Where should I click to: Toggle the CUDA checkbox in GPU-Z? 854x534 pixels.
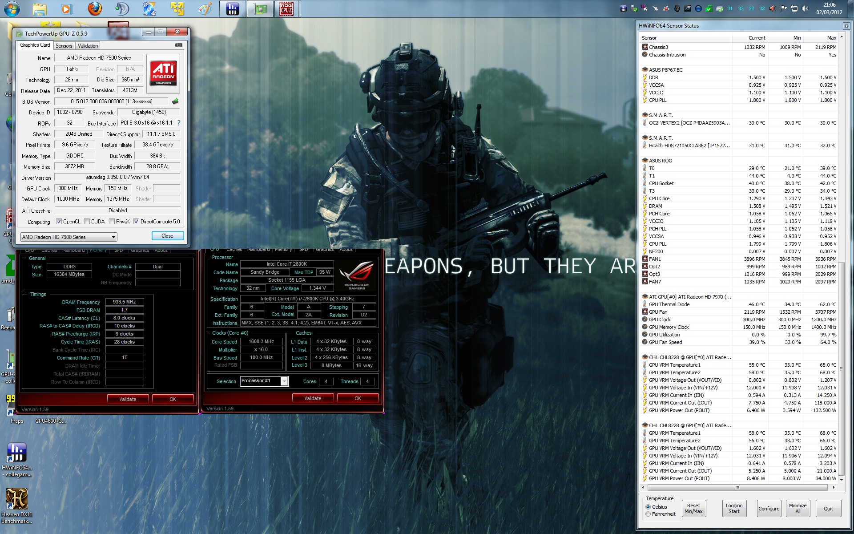[x=87, y=222]
